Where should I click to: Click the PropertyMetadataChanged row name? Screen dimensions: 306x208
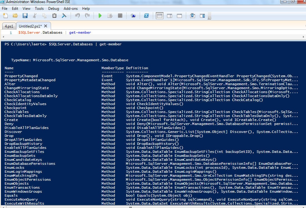(x=30, y=80)
